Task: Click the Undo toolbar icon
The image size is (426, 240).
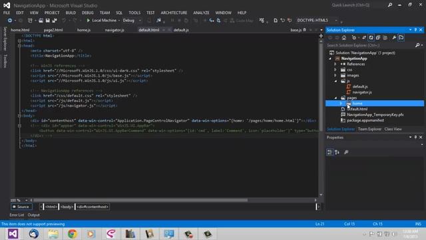Action: click(x=64, y=21)
